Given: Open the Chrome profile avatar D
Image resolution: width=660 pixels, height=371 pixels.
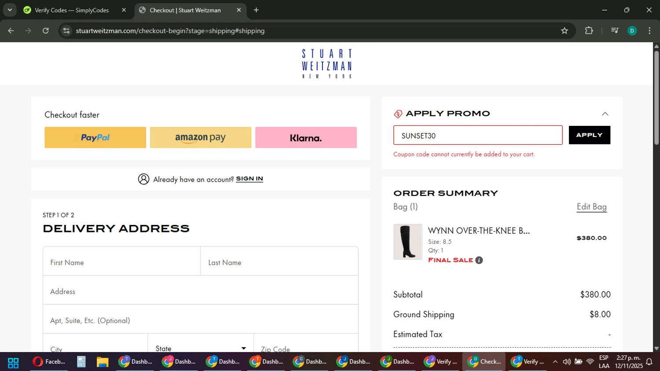Looking at the screenshot, I should click(x=632, y=31).
